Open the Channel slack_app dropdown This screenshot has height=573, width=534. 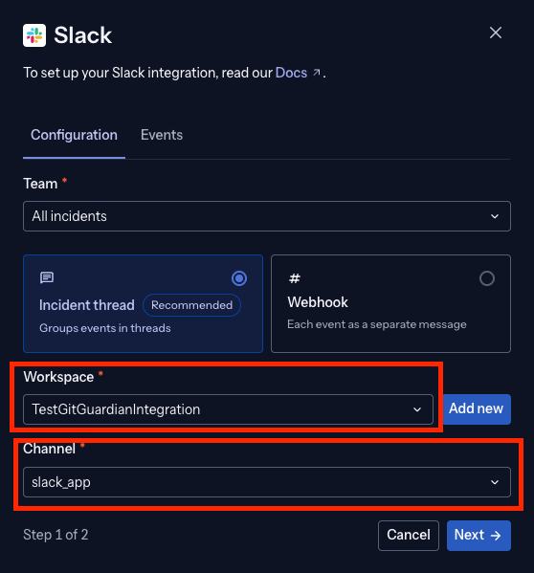pyautogui.click(x=267, y=482)
